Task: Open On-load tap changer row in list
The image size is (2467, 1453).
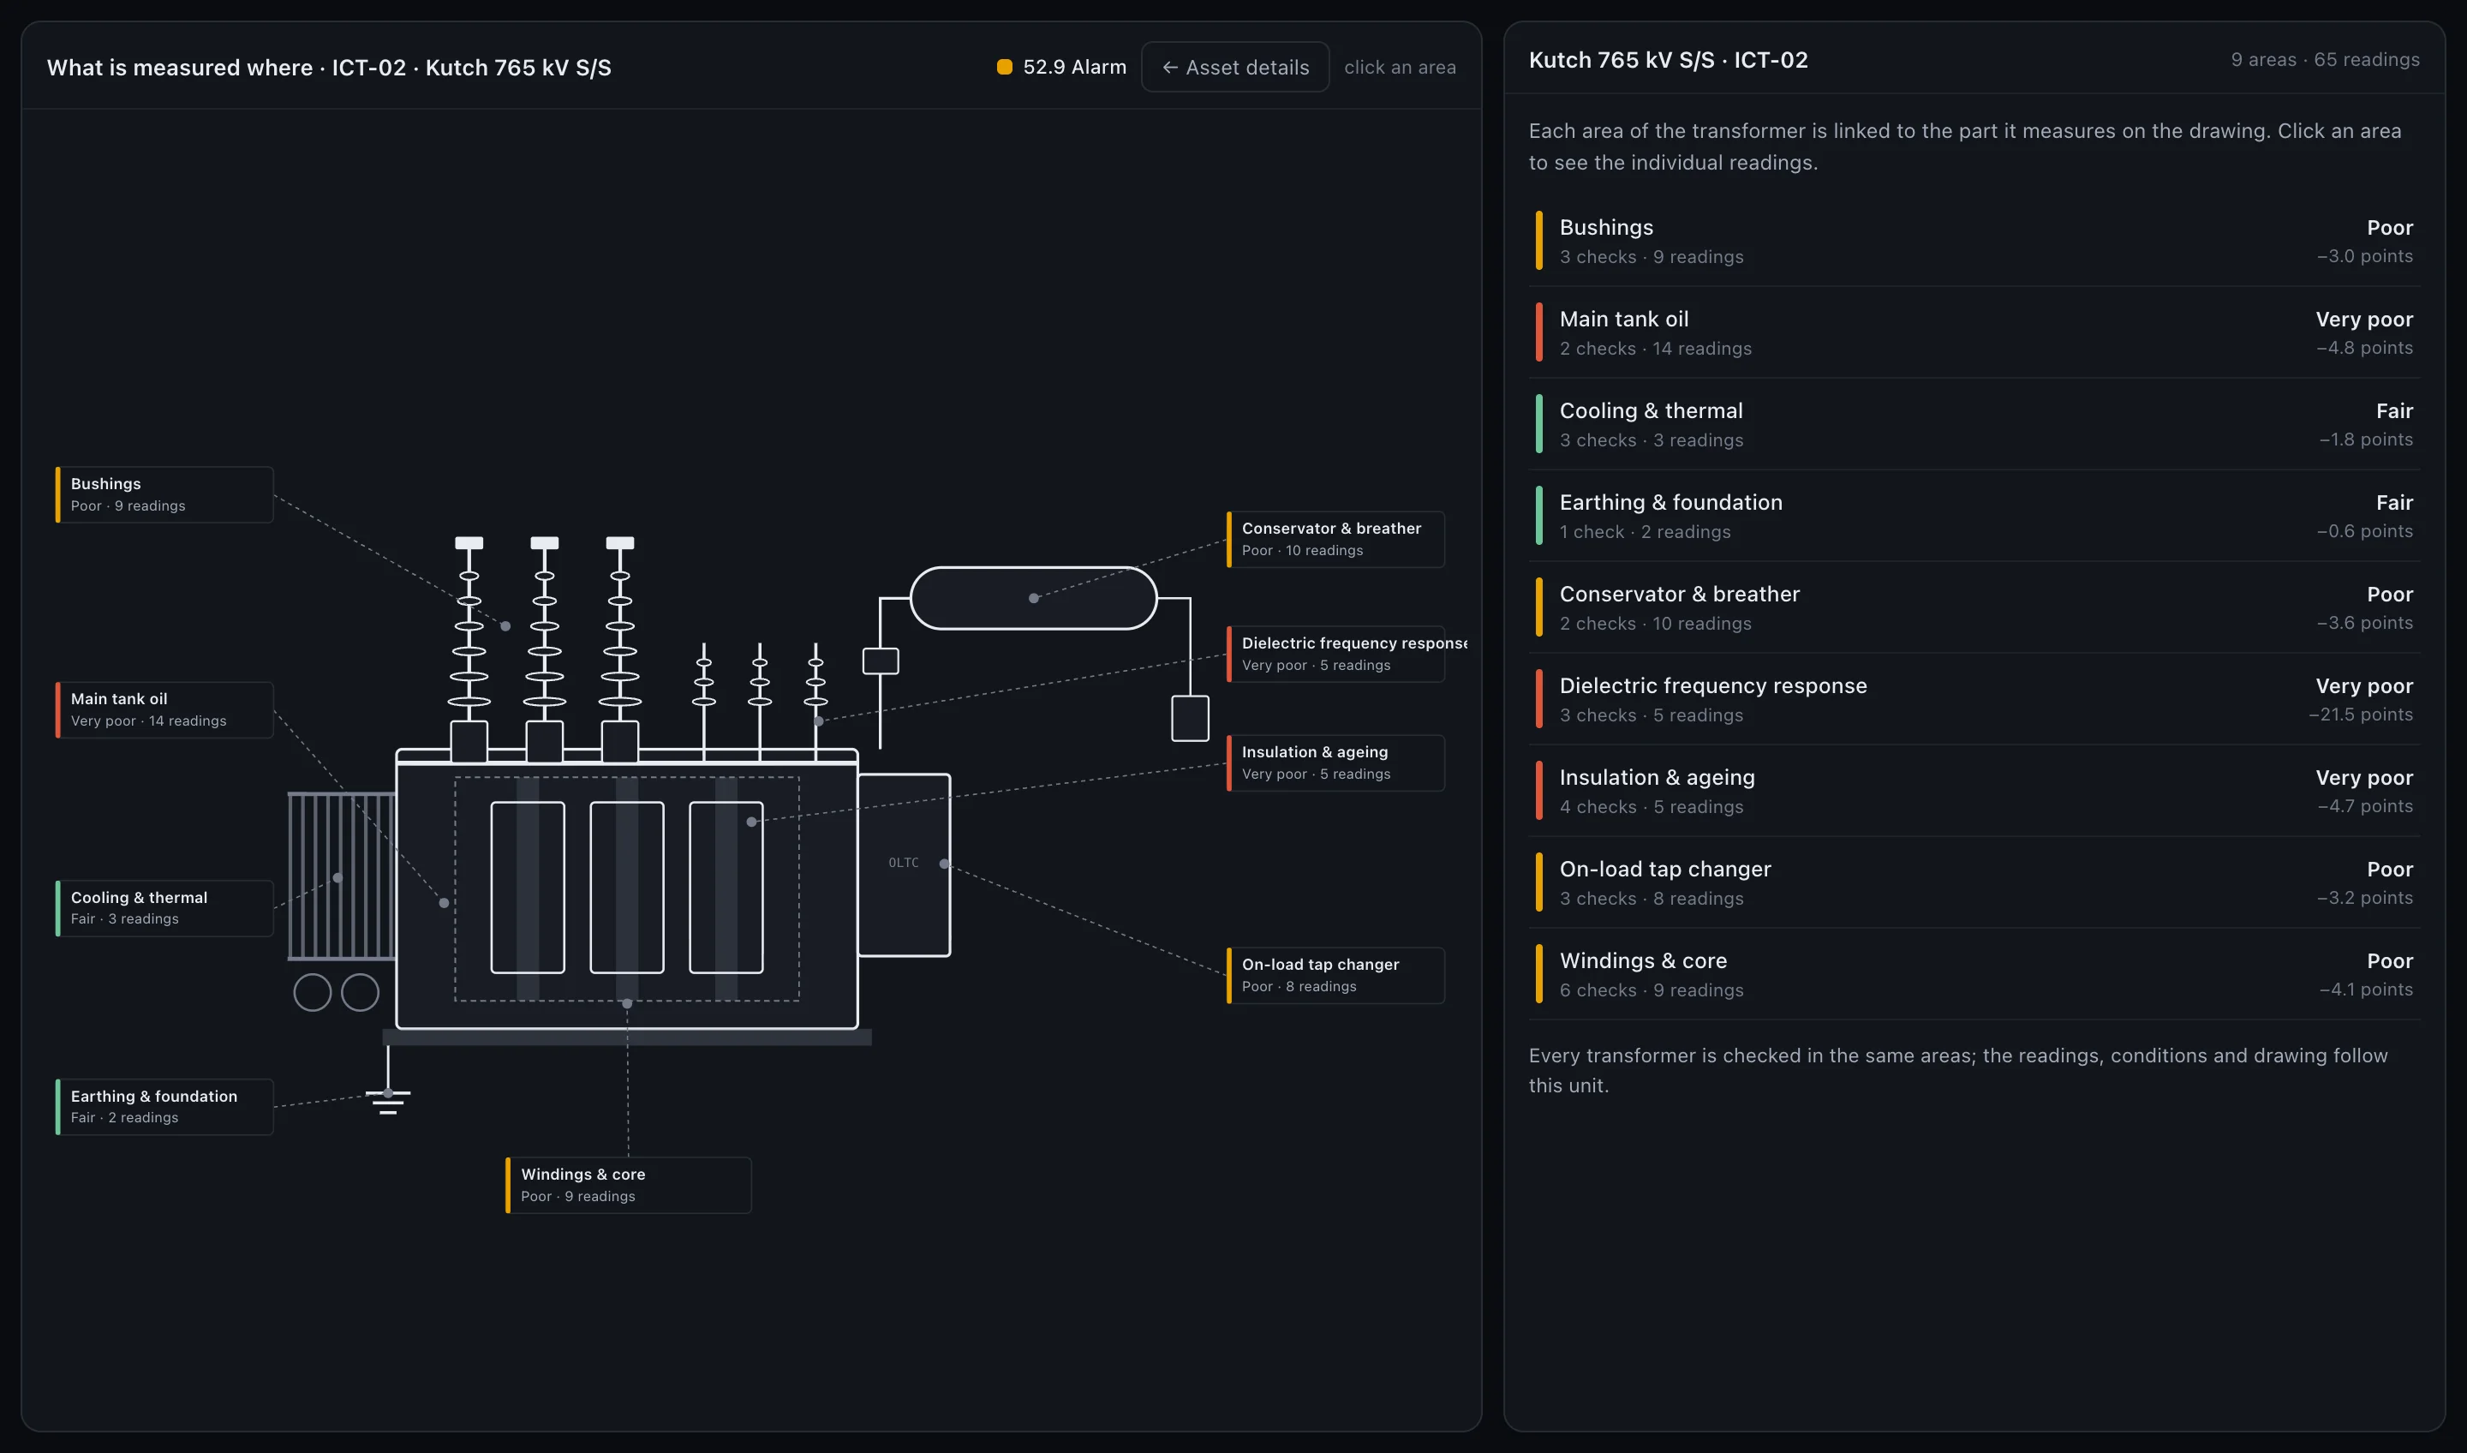Action: pos(1974,882)
